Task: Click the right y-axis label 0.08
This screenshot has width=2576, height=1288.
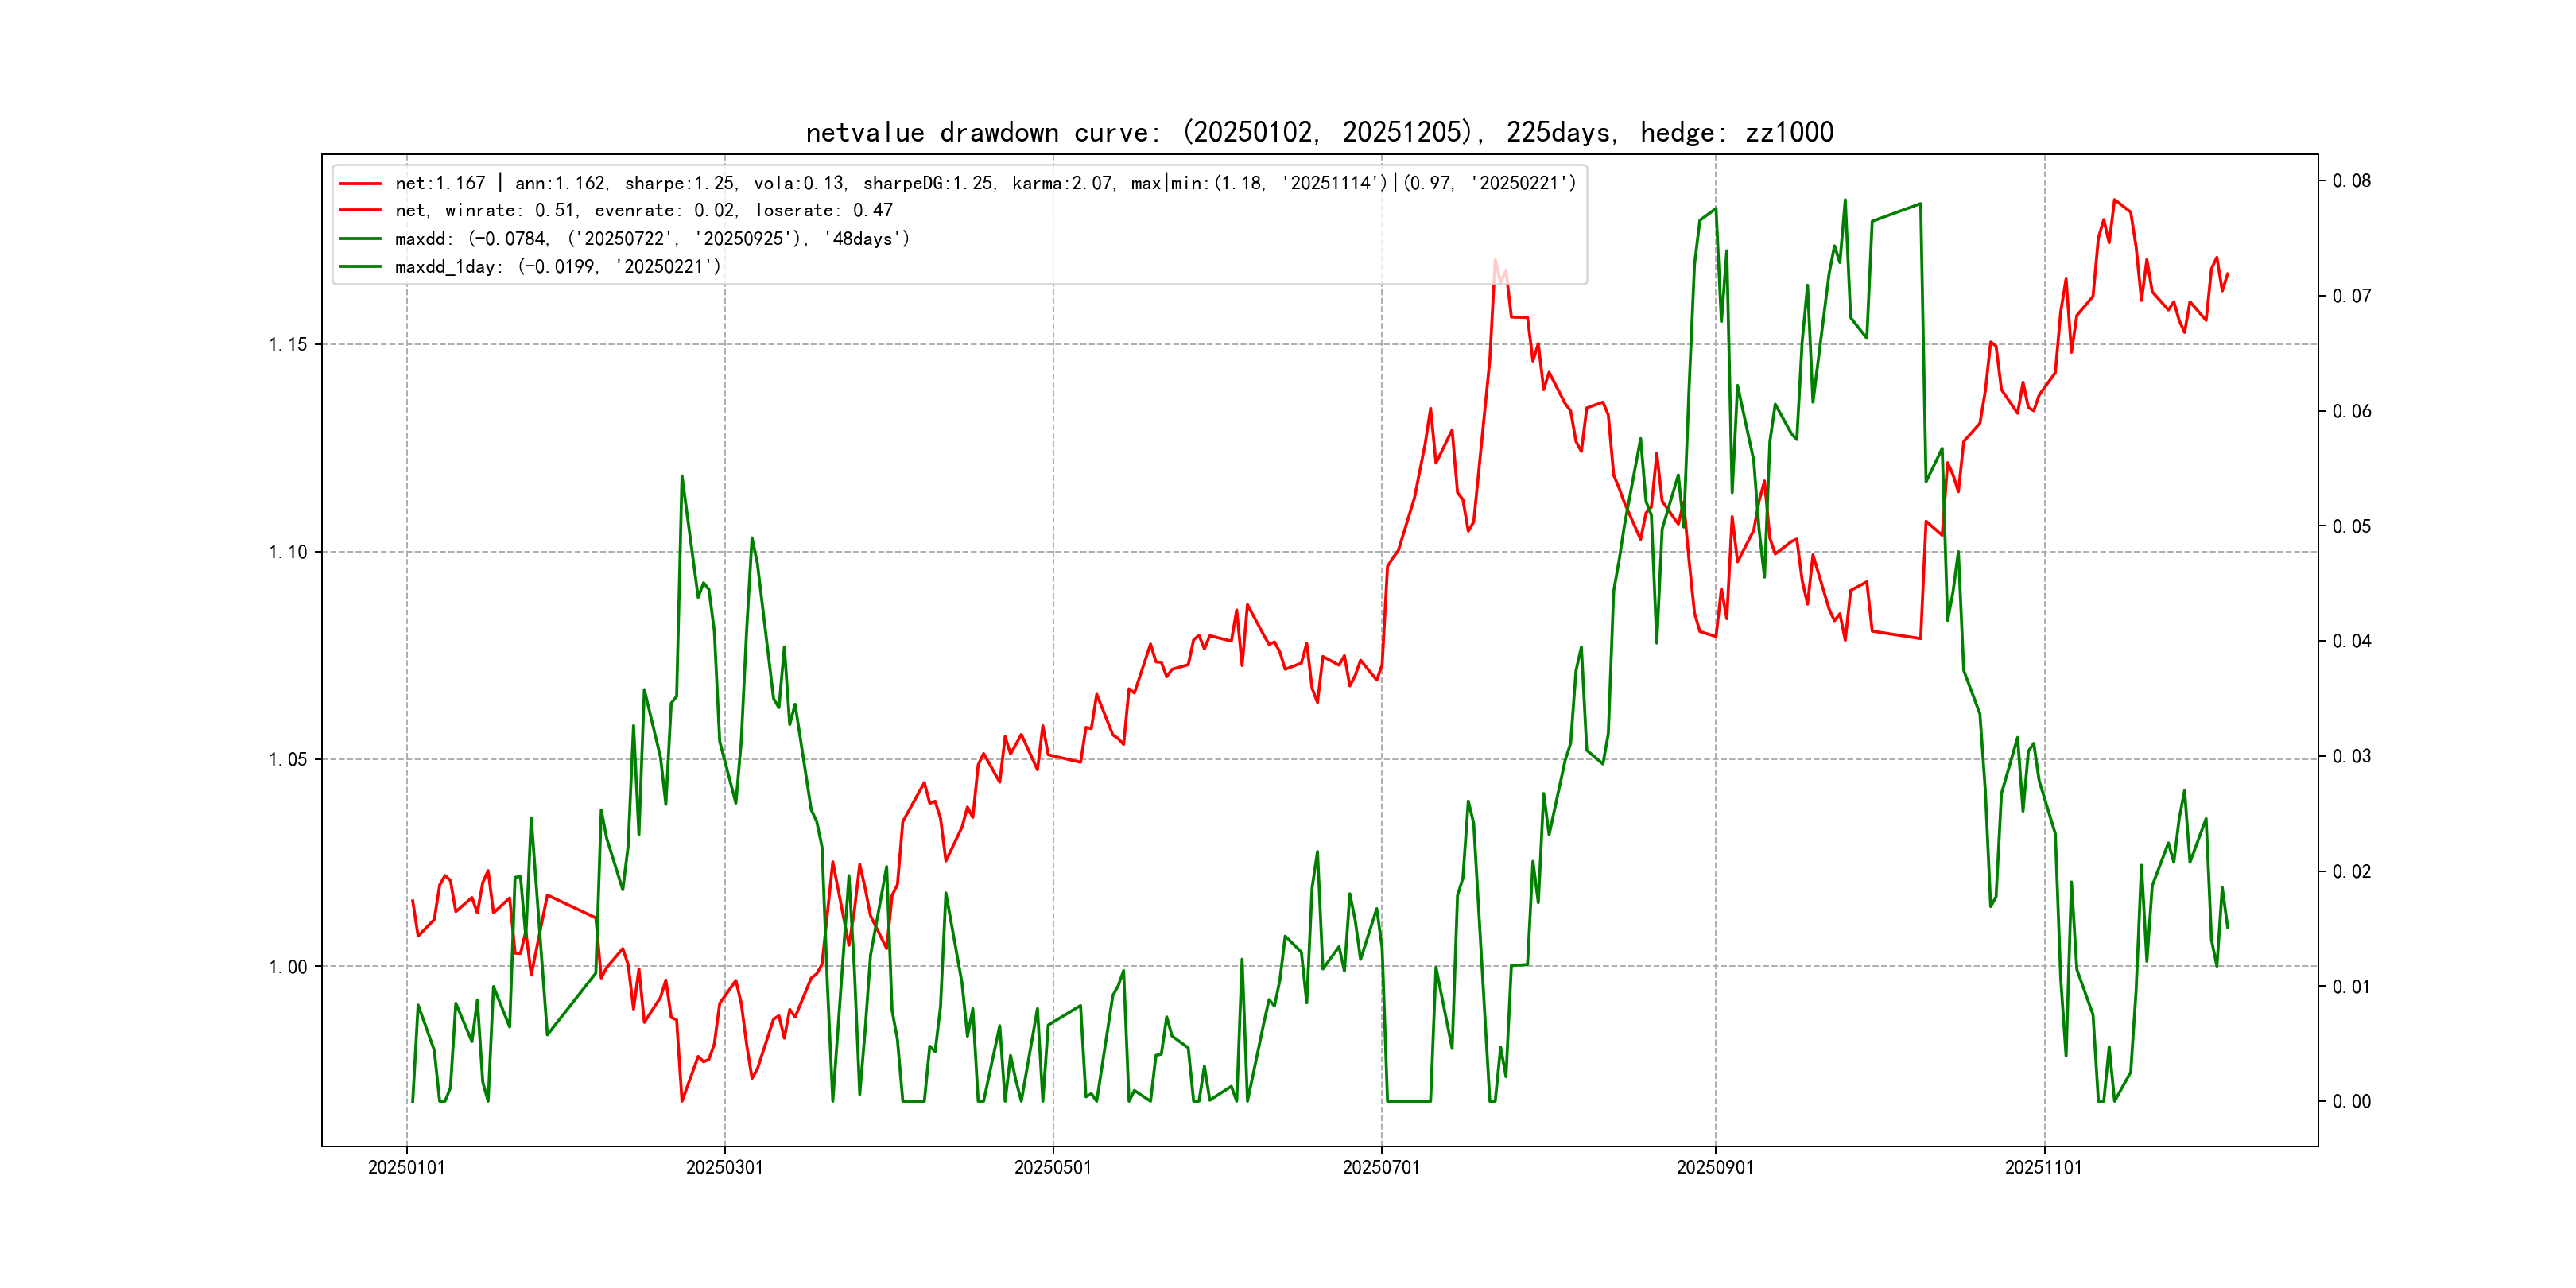Action: coord(2351,181)
